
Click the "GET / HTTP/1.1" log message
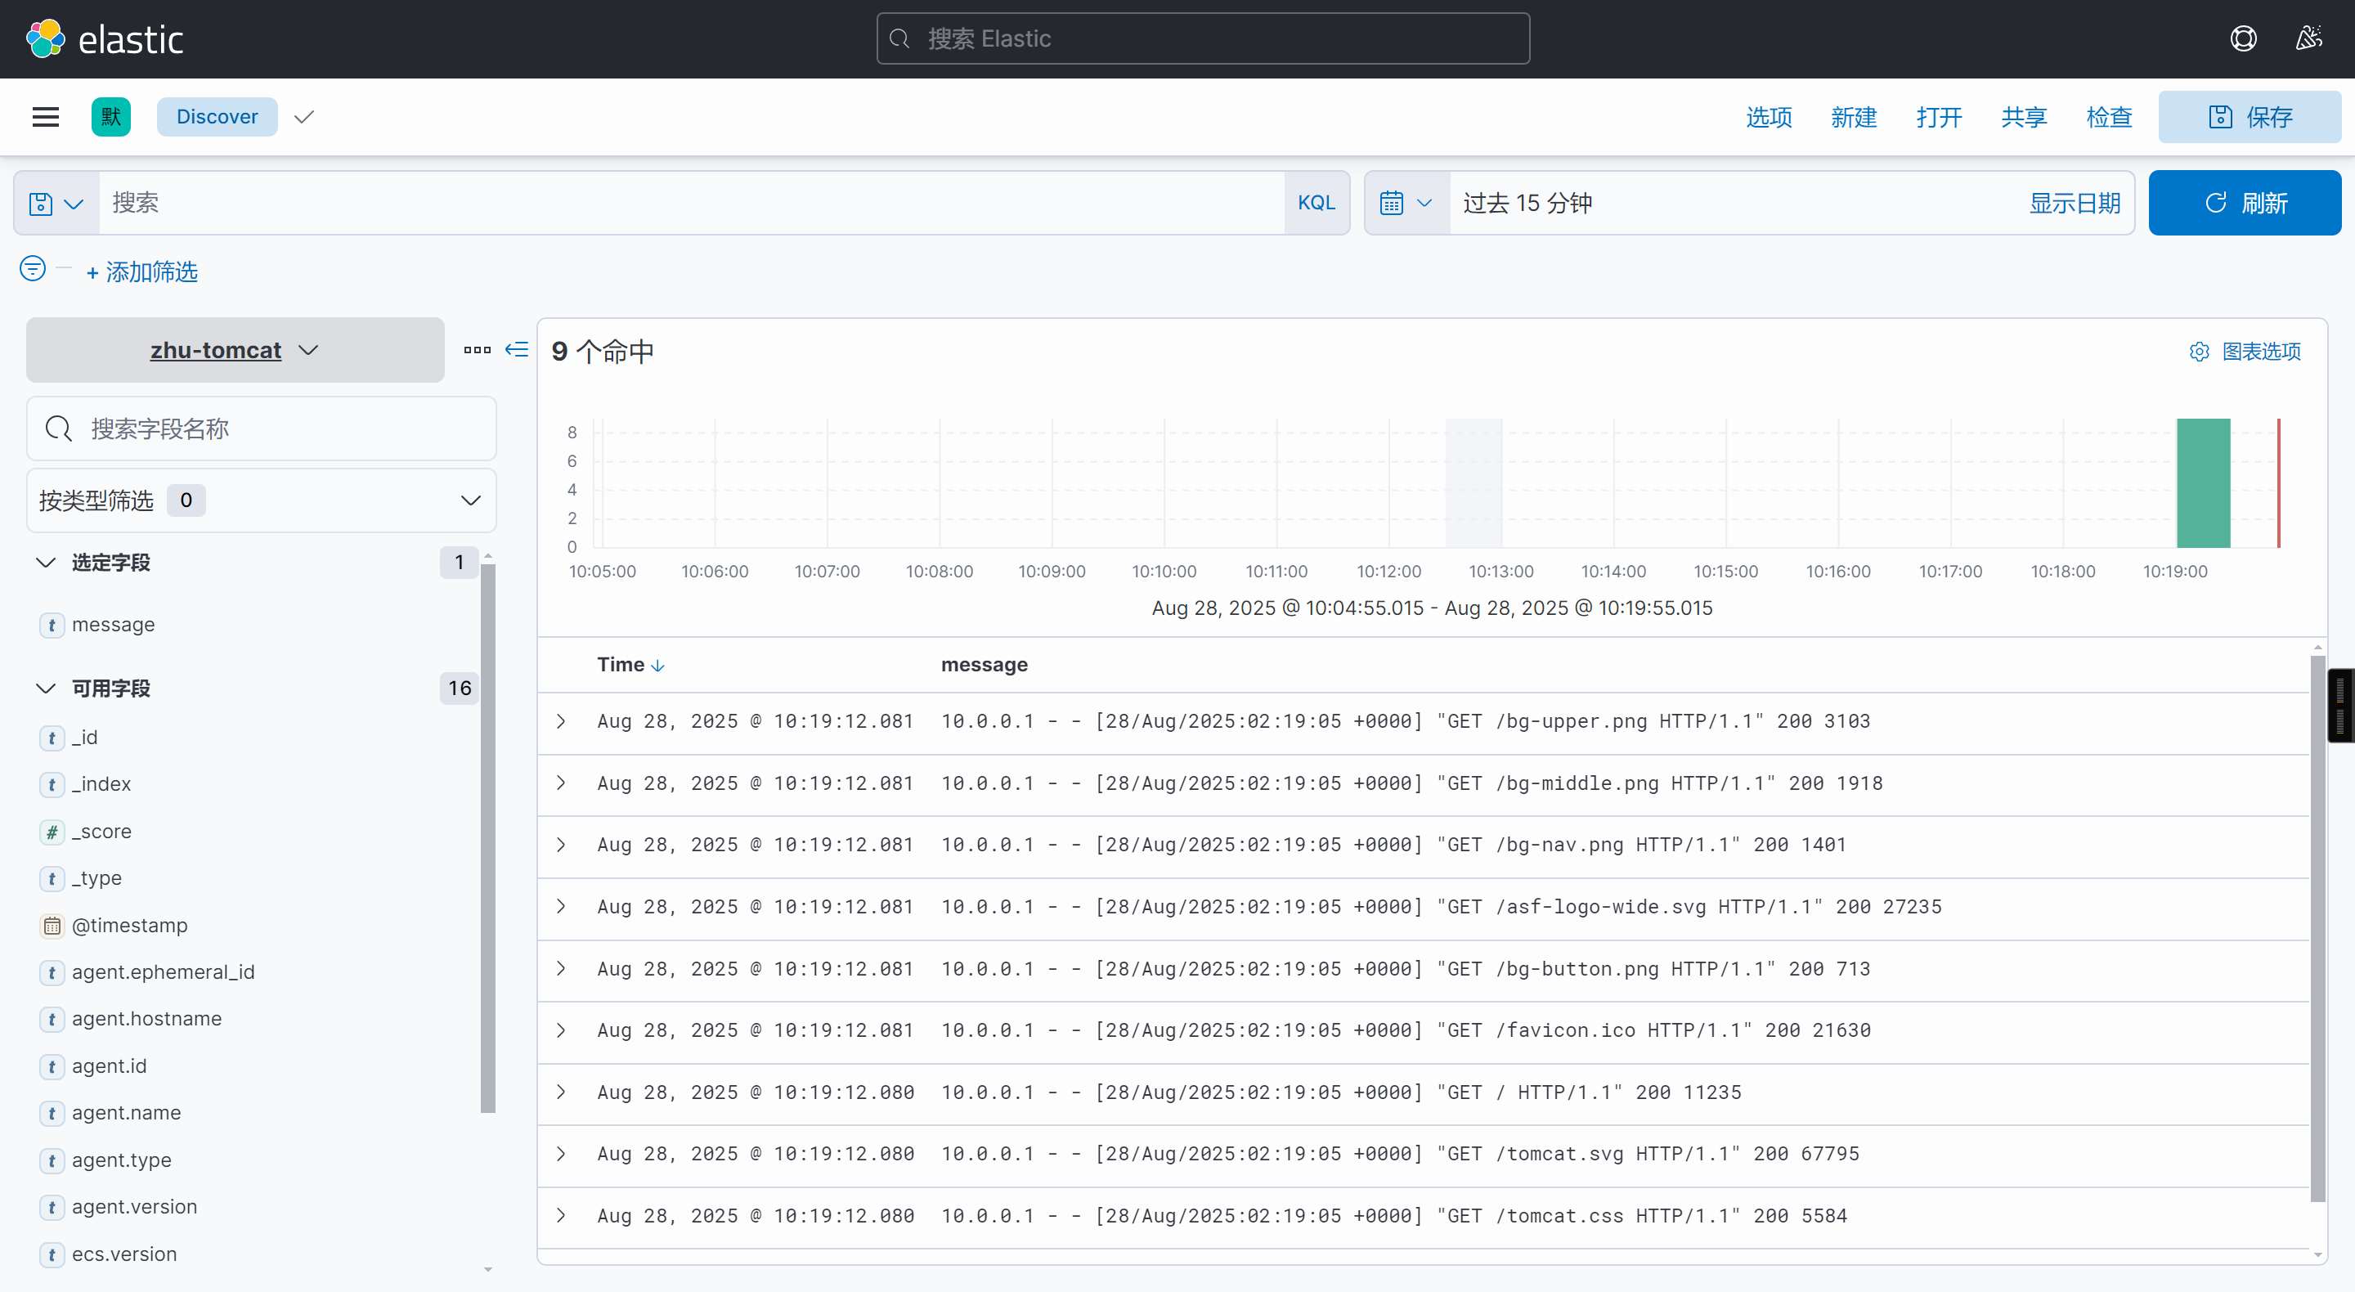1341,1092
